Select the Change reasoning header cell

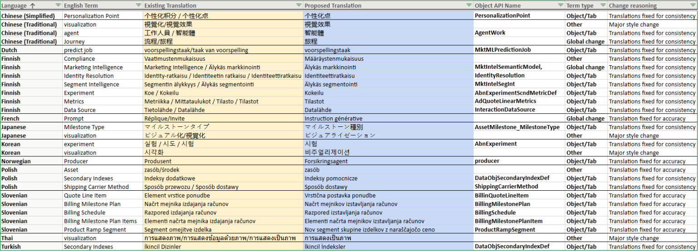click(652, 6)
